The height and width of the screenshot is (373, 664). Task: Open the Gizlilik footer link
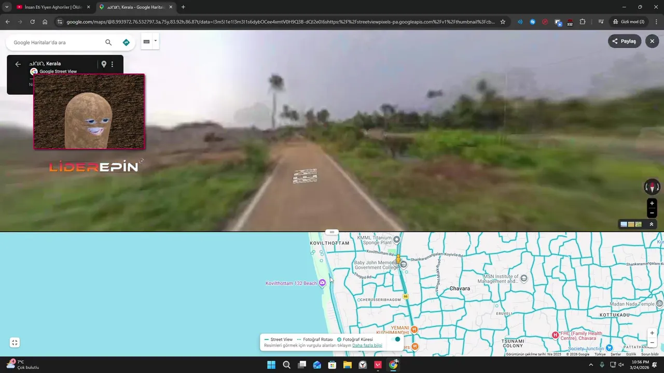click(x=631, y=354)
